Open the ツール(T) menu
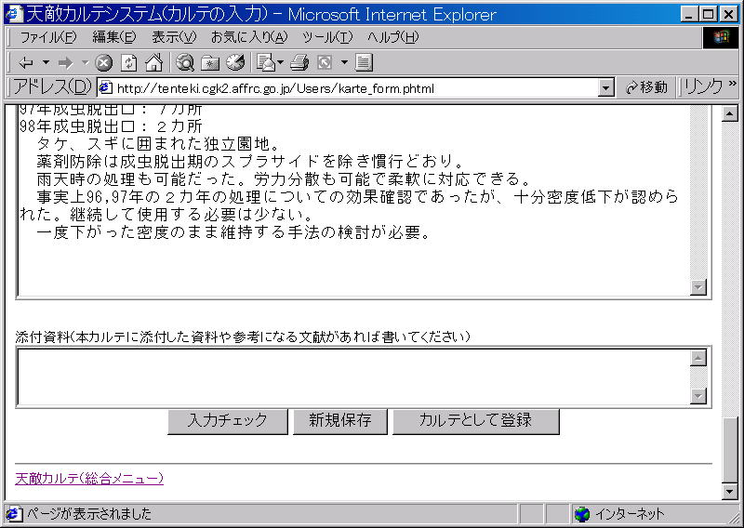The height and width of the screenshot is (528, 744). (x=327, y=37)
